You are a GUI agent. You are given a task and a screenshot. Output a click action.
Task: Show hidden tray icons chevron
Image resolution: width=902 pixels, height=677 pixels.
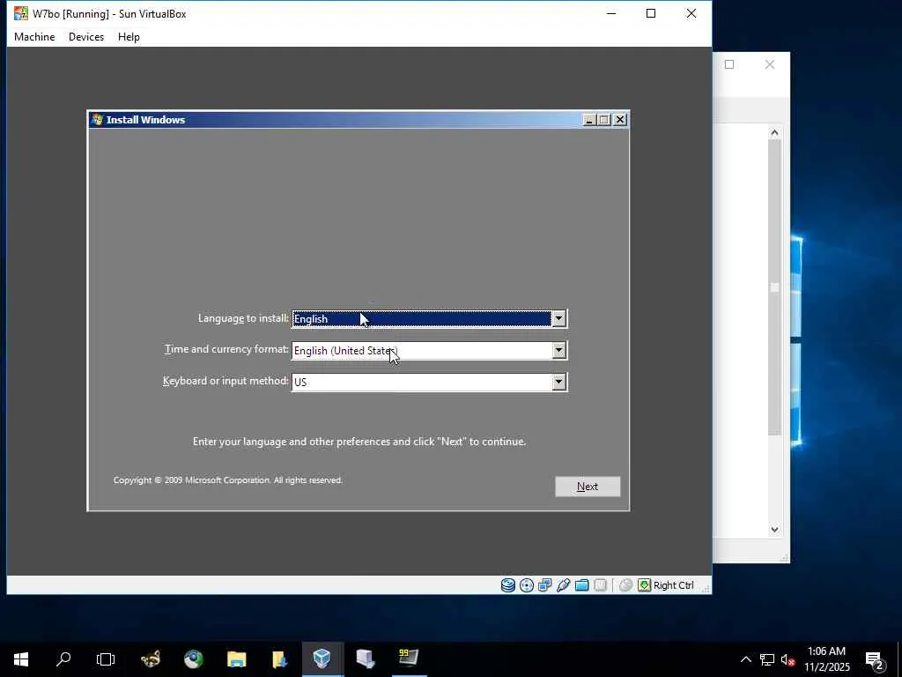(745, 659)
